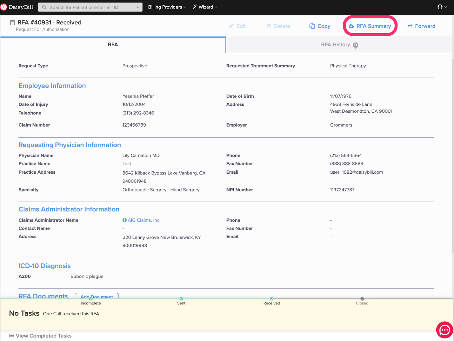Image resolution: width=454 pixels, height=341 pixels.
Task: Click the Delete trash icon
Action: click(269, 26)
